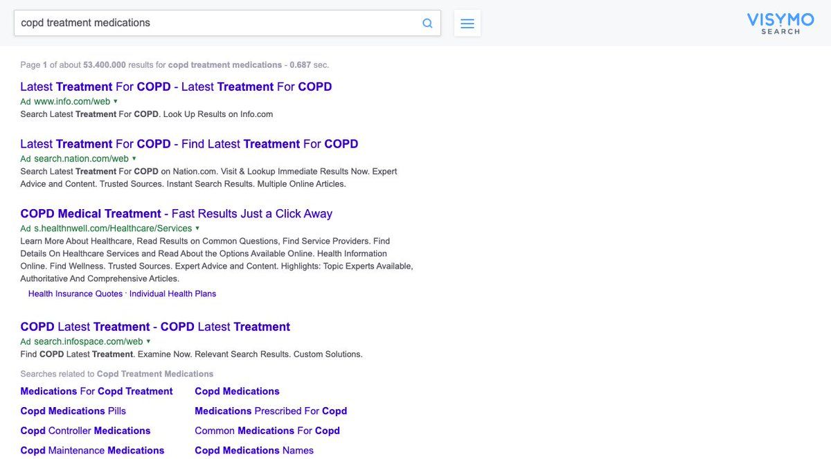831x459 pixels.
Task: Select related search 'Copd Medications Pills'
Action: coord(73,411)
